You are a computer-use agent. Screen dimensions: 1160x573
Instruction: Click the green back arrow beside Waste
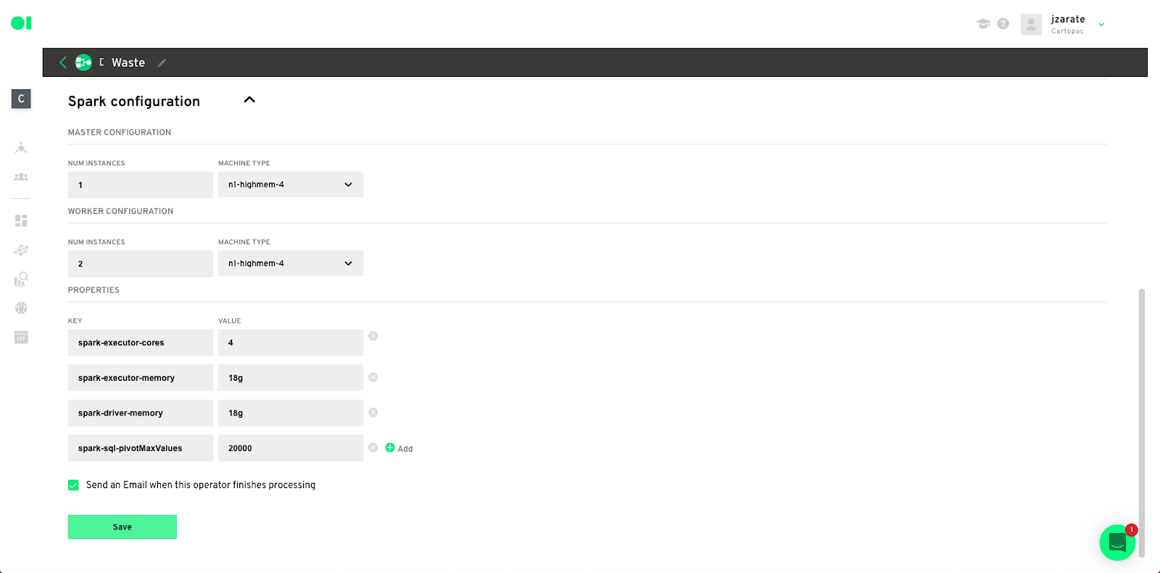(63, 62)
